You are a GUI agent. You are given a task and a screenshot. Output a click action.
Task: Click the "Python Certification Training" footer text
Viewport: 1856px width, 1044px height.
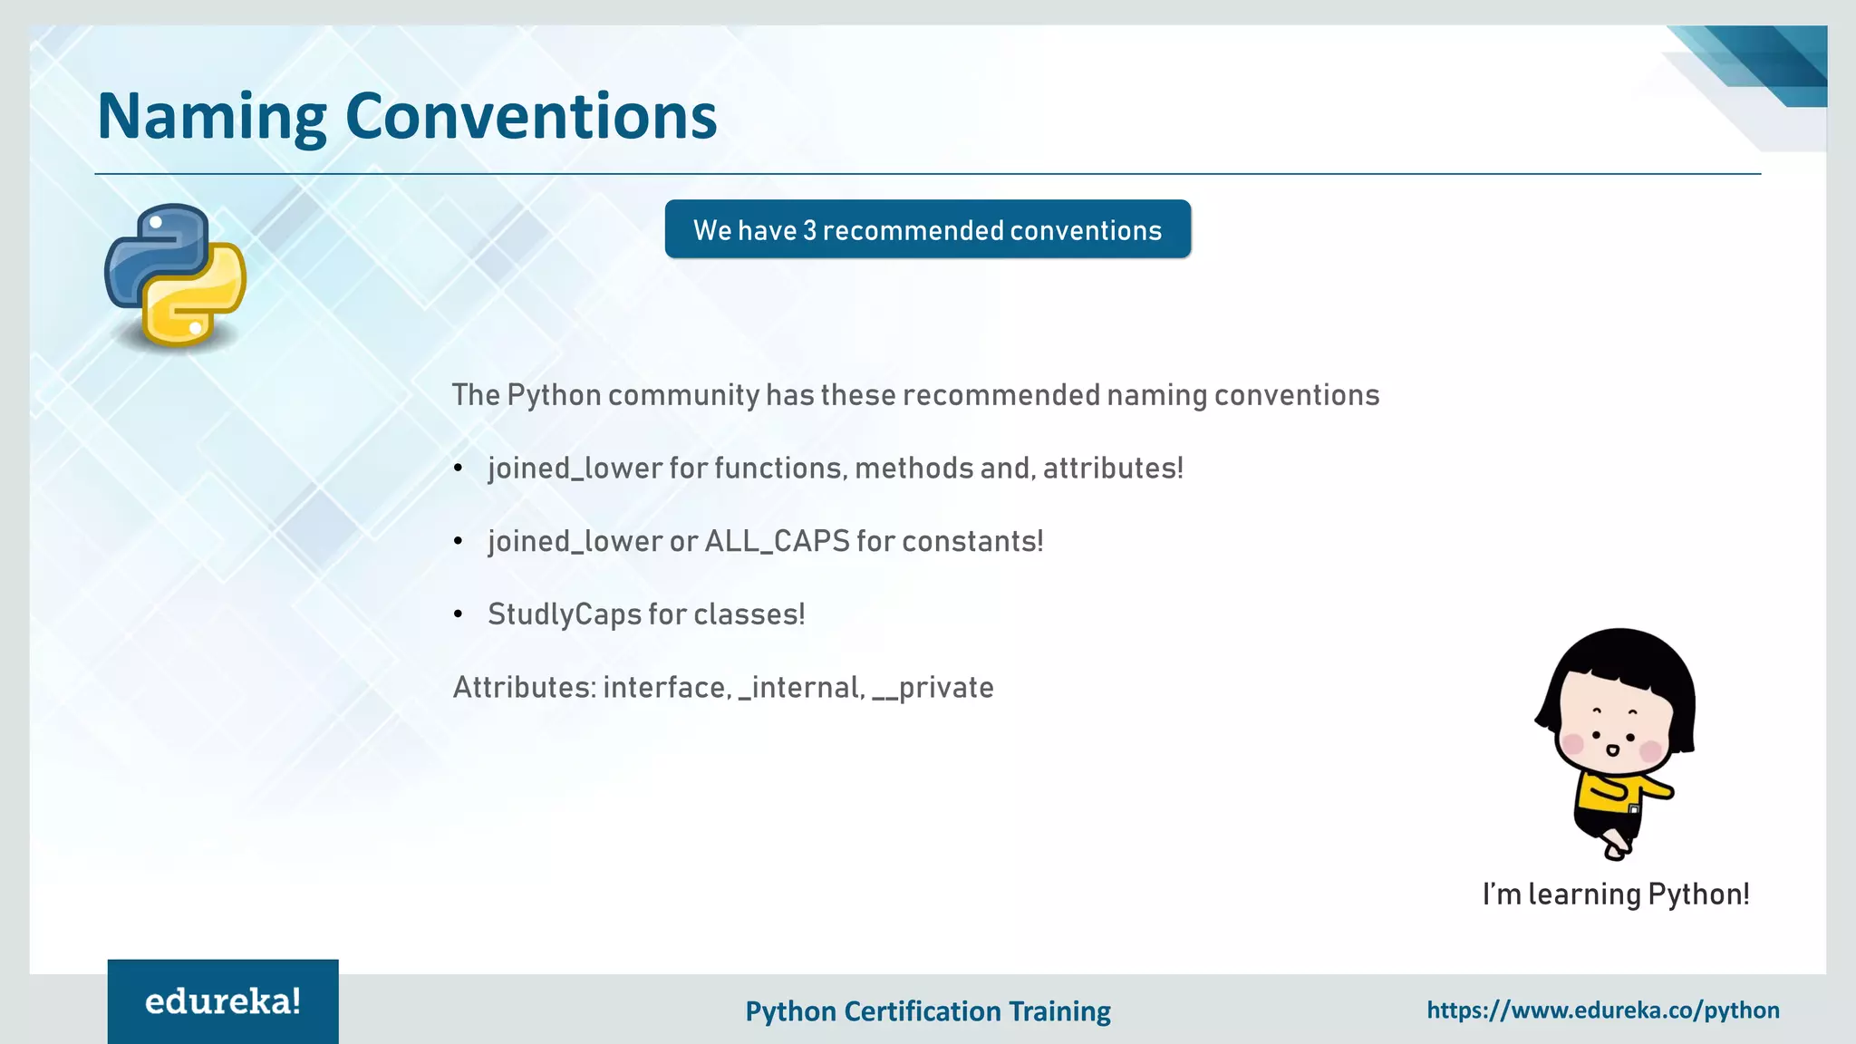(x=928, y=1011)
